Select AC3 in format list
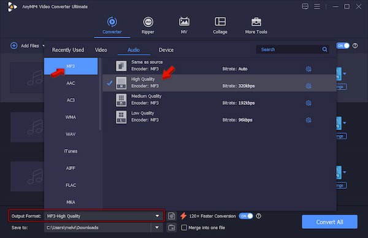Viewport: 368px width, 238px height. pos(71,100)
